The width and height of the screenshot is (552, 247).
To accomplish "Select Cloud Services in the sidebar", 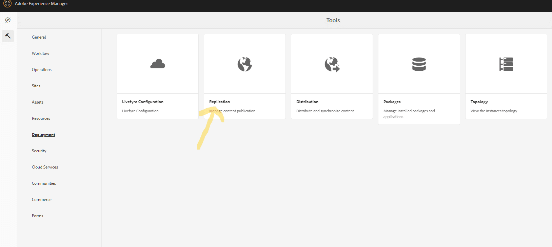I will point(45,167).
